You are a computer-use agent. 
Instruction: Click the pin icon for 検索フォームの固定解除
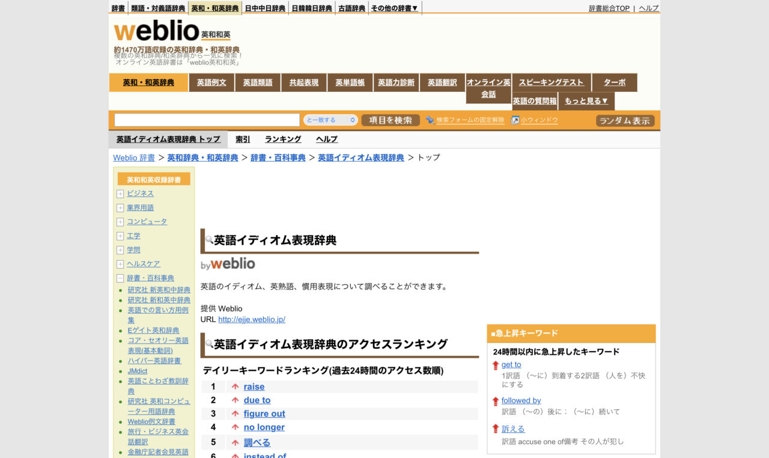pyautogui.click(x=431, y=120)
